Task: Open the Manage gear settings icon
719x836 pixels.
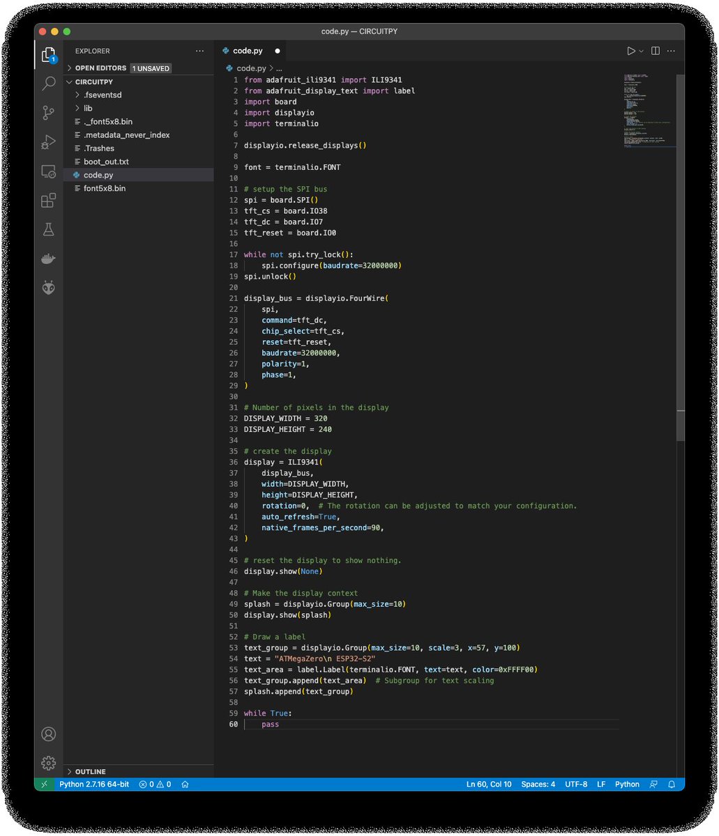Action: [48, 763]
